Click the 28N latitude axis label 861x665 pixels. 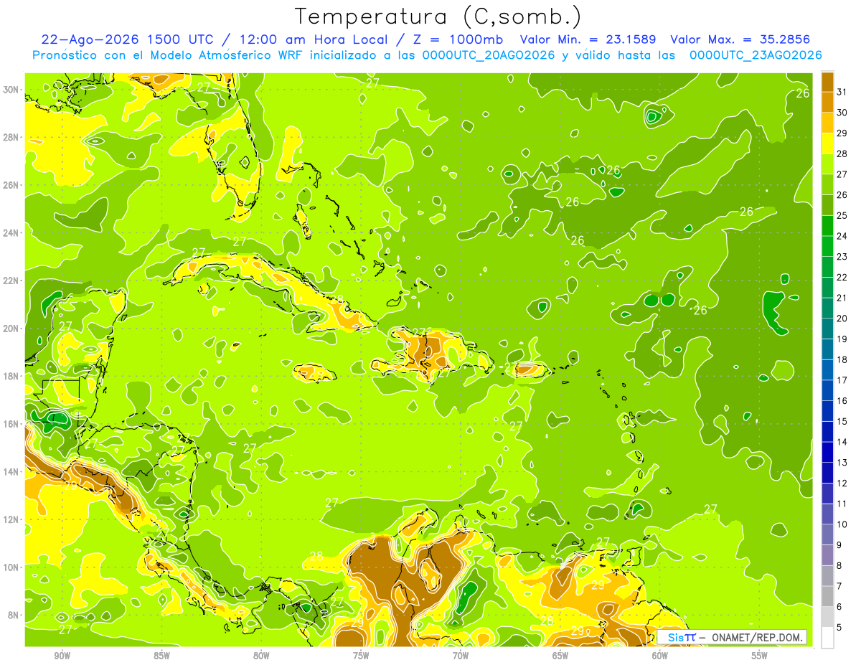click(11, 137)
